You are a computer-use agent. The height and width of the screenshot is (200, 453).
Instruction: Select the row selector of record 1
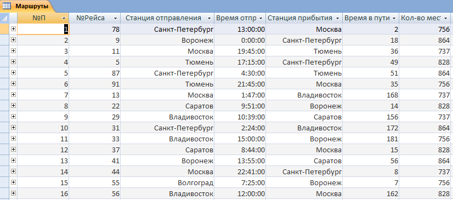tap(4, 29)
